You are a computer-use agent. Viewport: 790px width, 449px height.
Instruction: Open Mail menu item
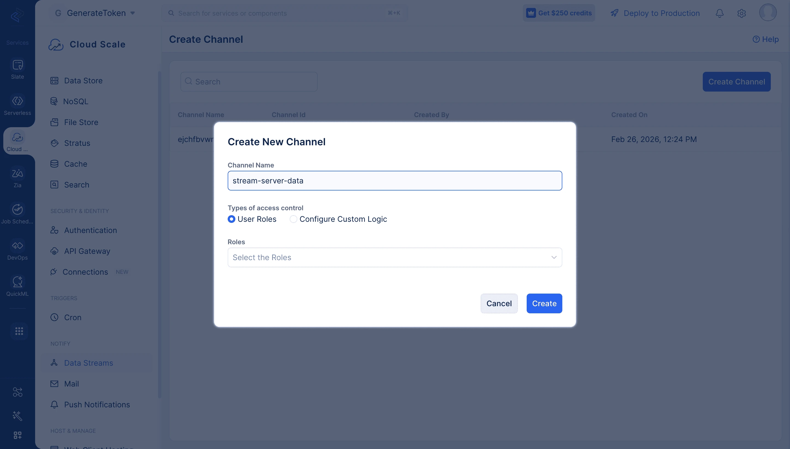tap(71, 384)
